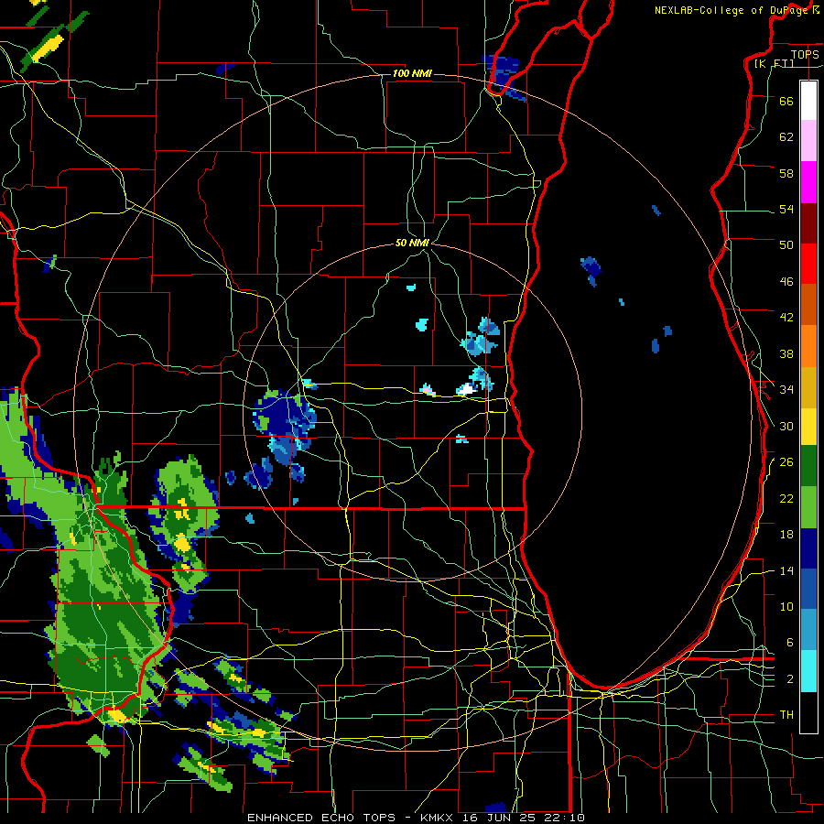This screenshot has width=824, height=824.
Task: Select the bright red legend swatch
Action: [808, 264]
